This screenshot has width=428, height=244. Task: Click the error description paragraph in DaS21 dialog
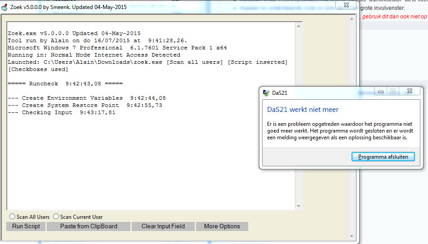pos(340,131)
